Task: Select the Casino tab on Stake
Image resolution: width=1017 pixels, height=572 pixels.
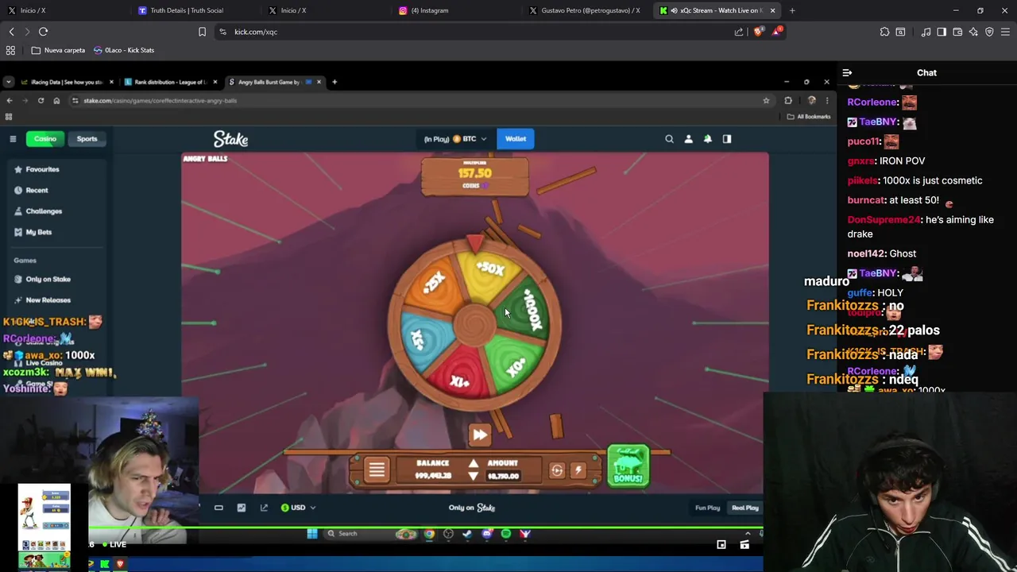Action: point(45,139)
